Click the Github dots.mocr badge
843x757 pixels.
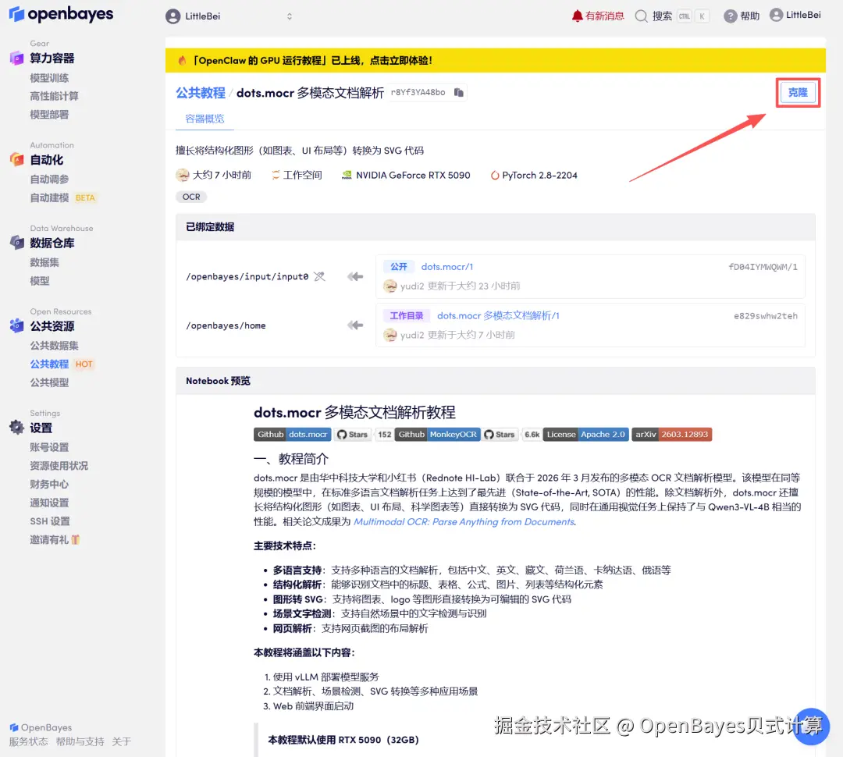point(292,435)
